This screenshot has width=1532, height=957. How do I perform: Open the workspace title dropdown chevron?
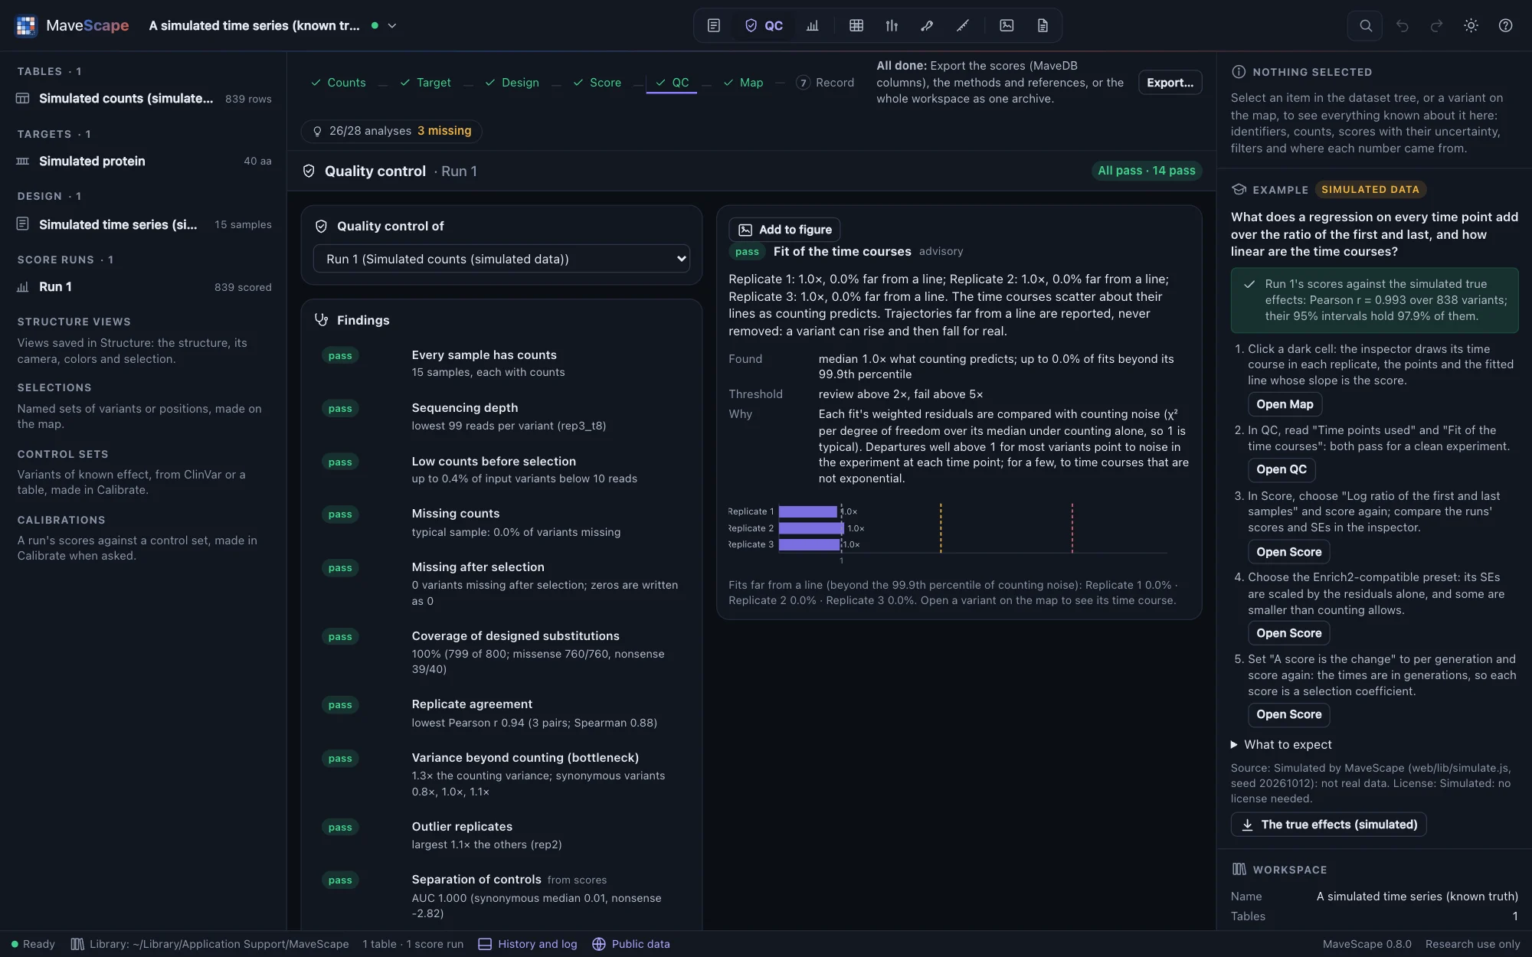(x=392, y=25)
